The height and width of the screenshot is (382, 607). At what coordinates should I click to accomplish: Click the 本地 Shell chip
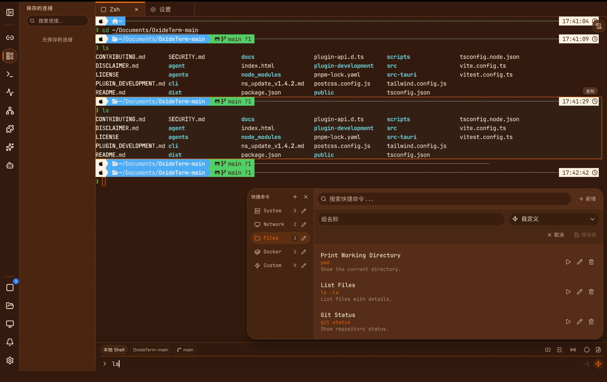click(114, 350)
